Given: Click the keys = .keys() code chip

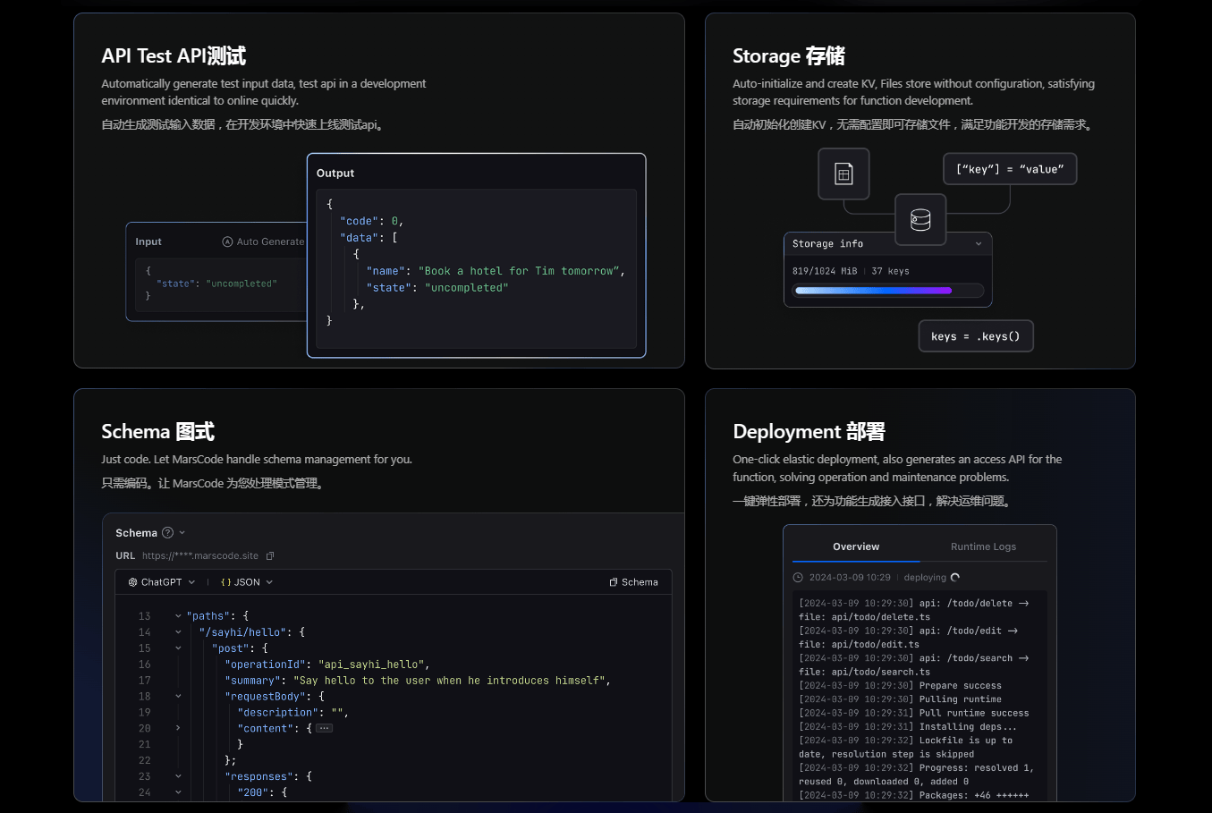Looking at the screenshot, I should click(x=975, y=336).
